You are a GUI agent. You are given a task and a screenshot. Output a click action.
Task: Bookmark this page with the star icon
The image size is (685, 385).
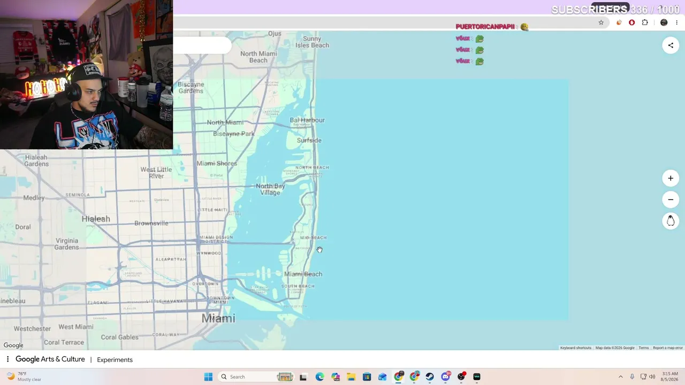coord(601,22)
